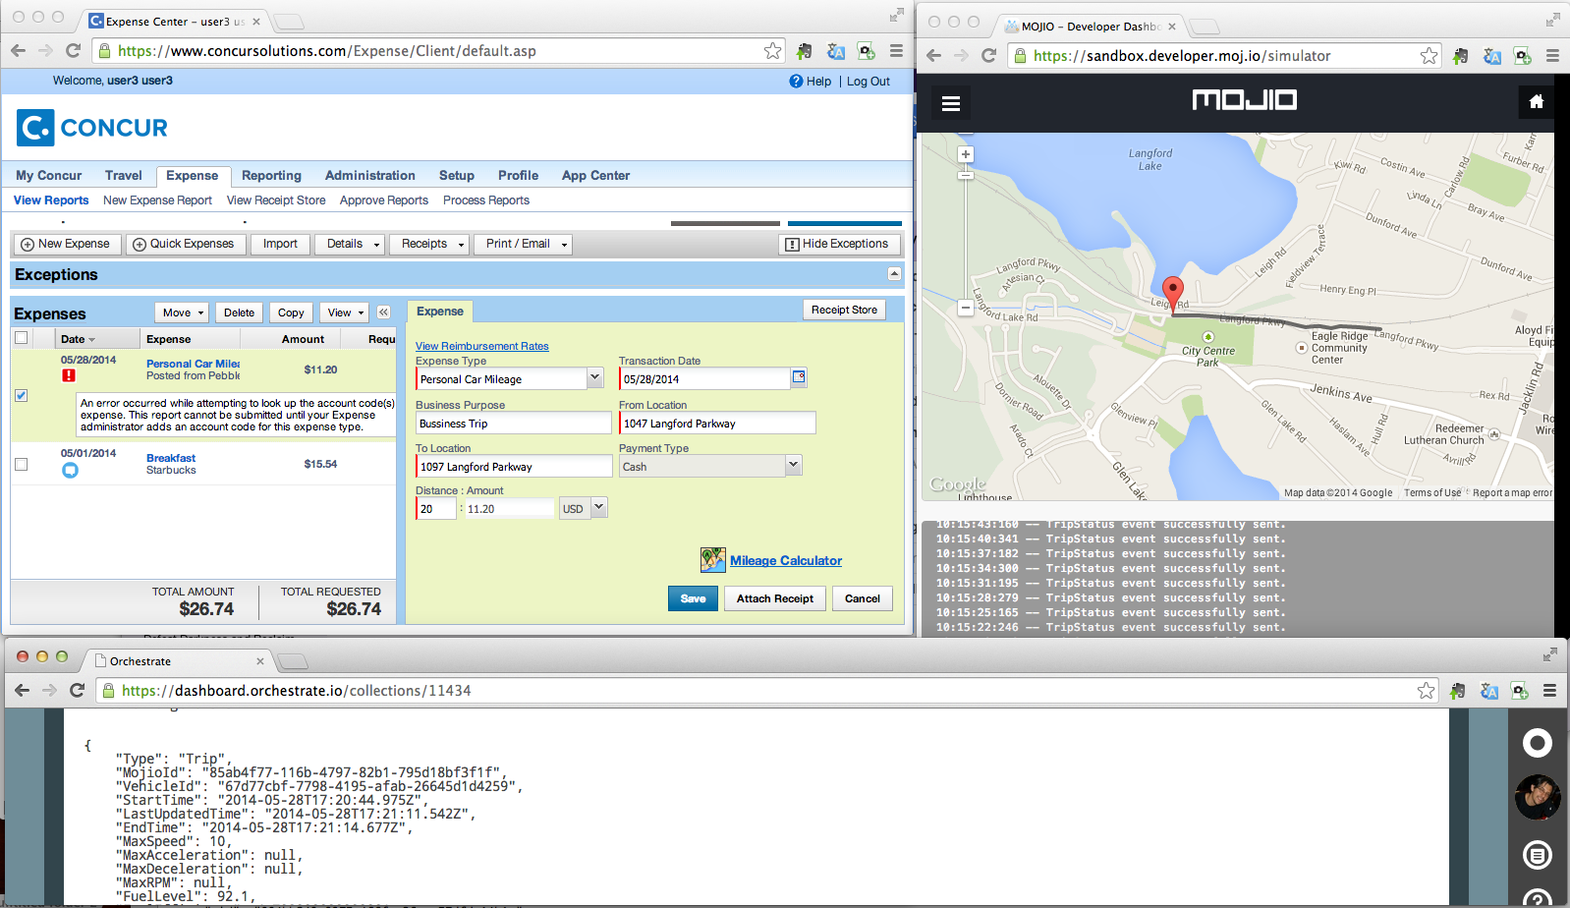
Task: Open the Payment Type dropdown
Action: [793, 465]
